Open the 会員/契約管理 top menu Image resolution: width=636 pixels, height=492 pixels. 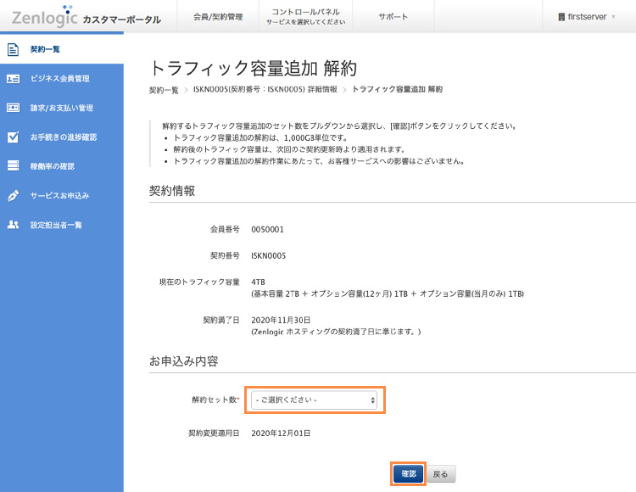(218, 17)
